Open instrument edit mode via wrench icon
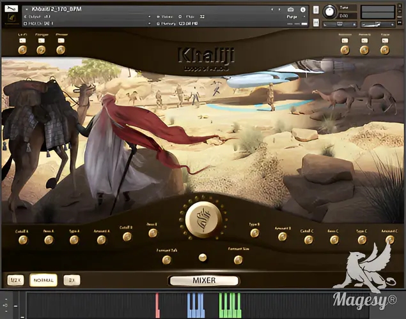Image resolution: width=406 pixels, height=319 pixels. tap(12, 9)
